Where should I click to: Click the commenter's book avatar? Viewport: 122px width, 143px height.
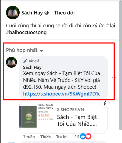[x=11, y=62]
